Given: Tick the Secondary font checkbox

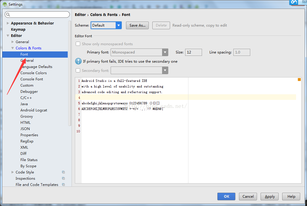Looking at the screenshot, I should [x=78, y=70].
